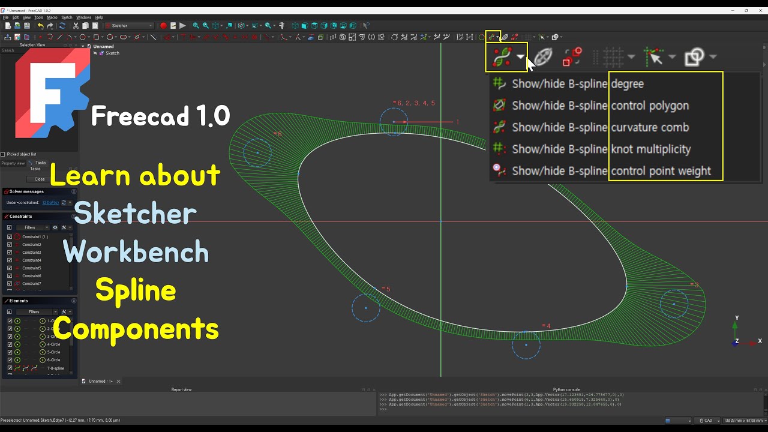
Task: Open the Edit menu
Action: (16, 17)
